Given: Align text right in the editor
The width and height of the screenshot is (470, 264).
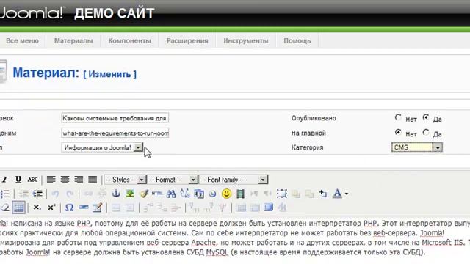Looking at the screenshot, I should point(79,180).
